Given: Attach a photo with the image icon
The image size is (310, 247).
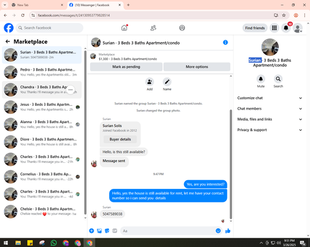Looking at the screenshot, I should point(99,231).
